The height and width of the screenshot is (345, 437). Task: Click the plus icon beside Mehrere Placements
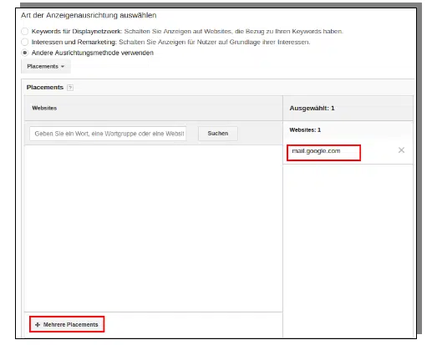38,325
